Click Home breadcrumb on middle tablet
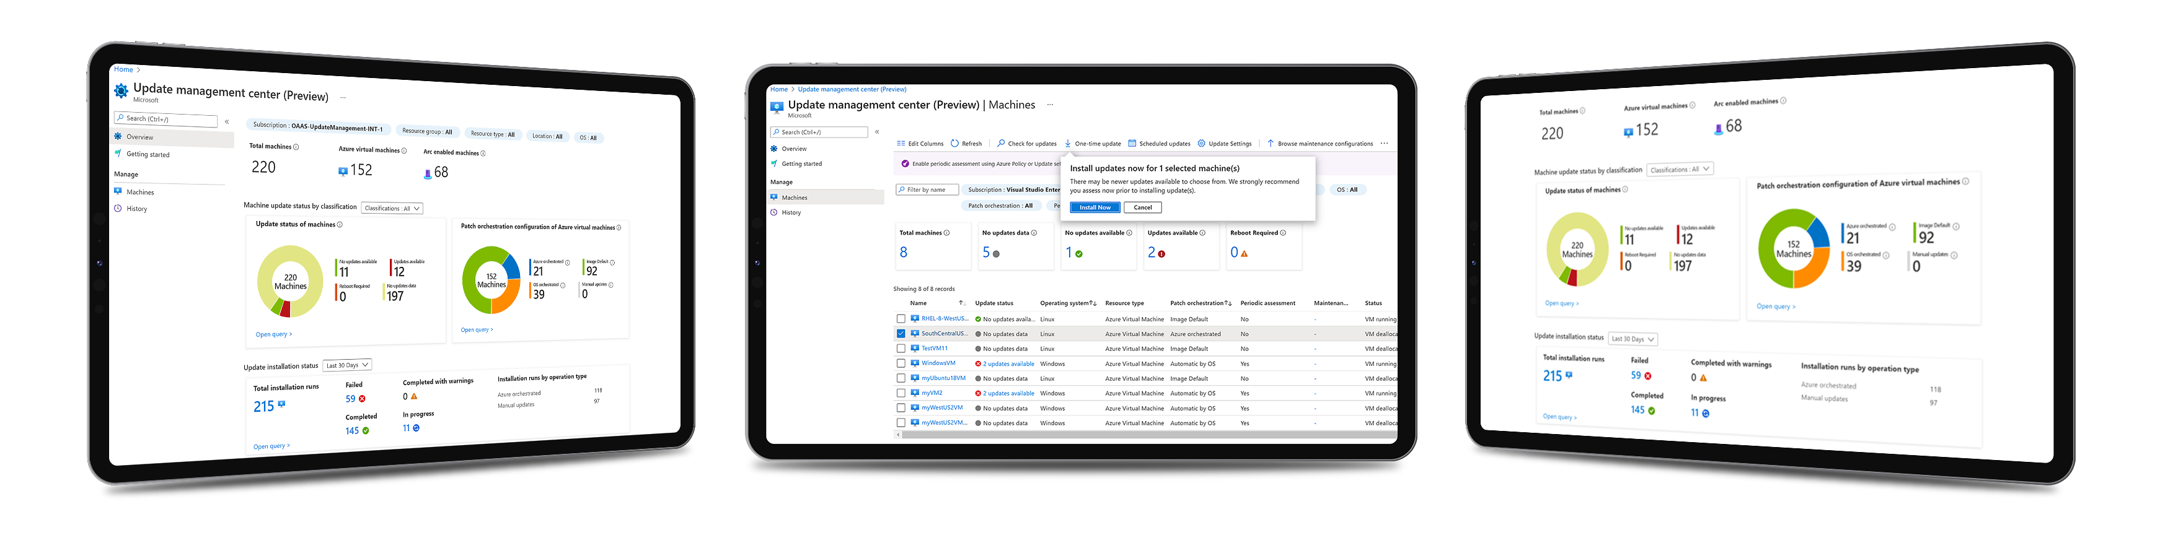2163x543 pixels. point(779,89)
